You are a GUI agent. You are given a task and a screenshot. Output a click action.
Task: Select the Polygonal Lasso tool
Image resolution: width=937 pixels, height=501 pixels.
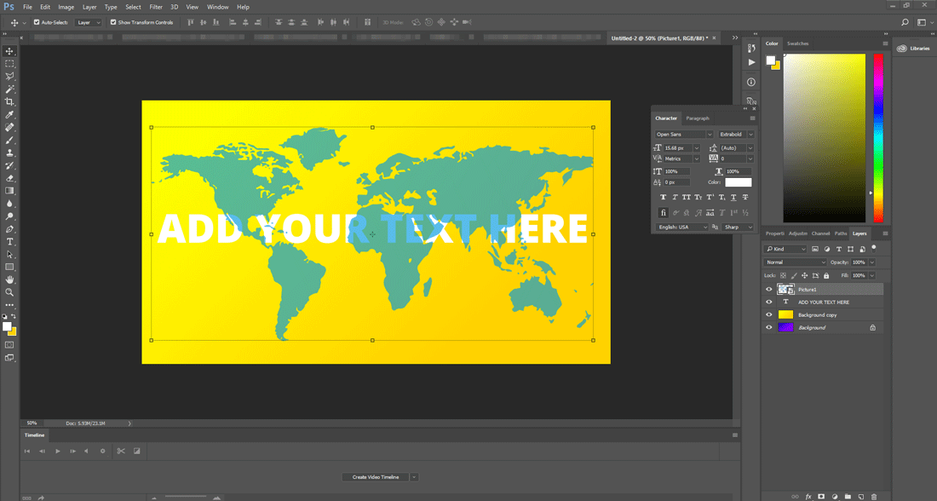coord(9,77)
